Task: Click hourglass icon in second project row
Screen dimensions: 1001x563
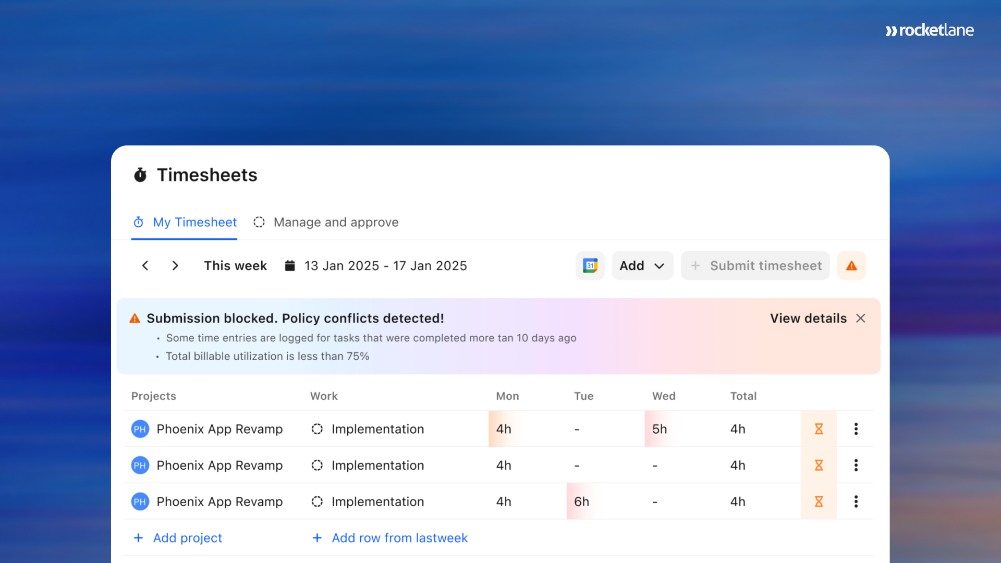Action: 819,465
